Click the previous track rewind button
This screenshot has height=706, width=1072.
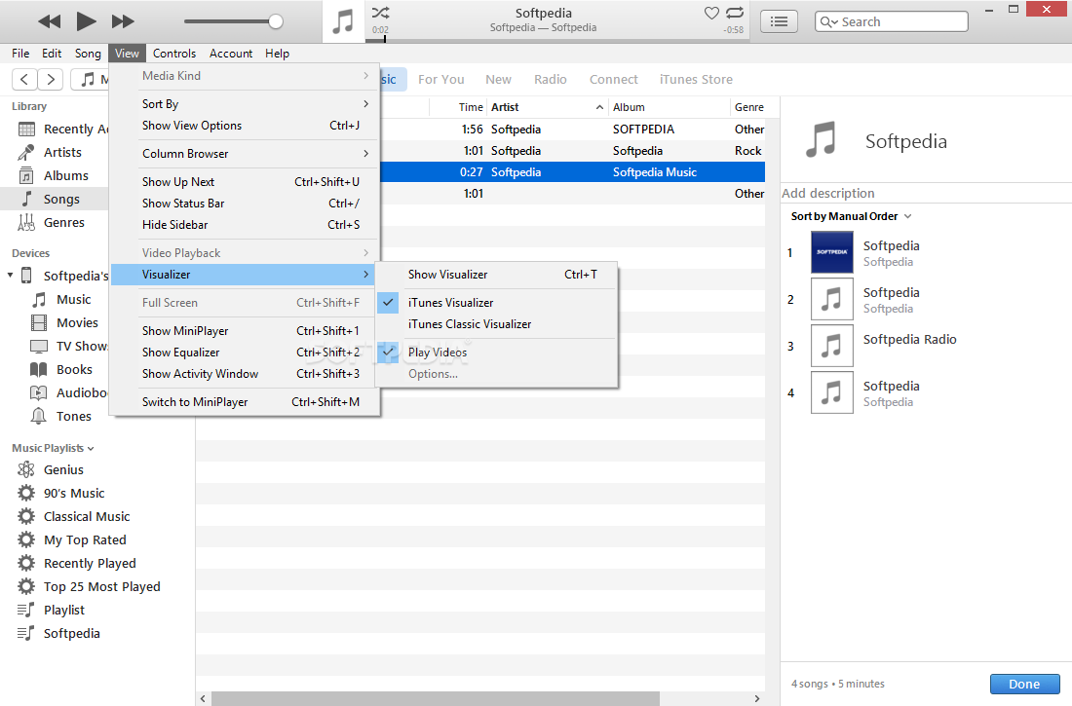point(50,21)
